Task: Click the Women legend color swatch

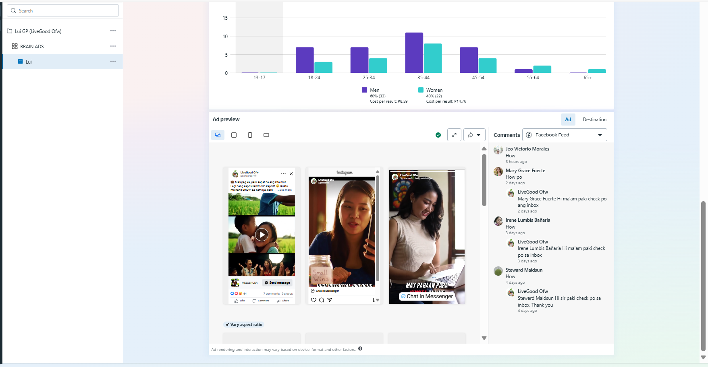Action: coord(421,90)
